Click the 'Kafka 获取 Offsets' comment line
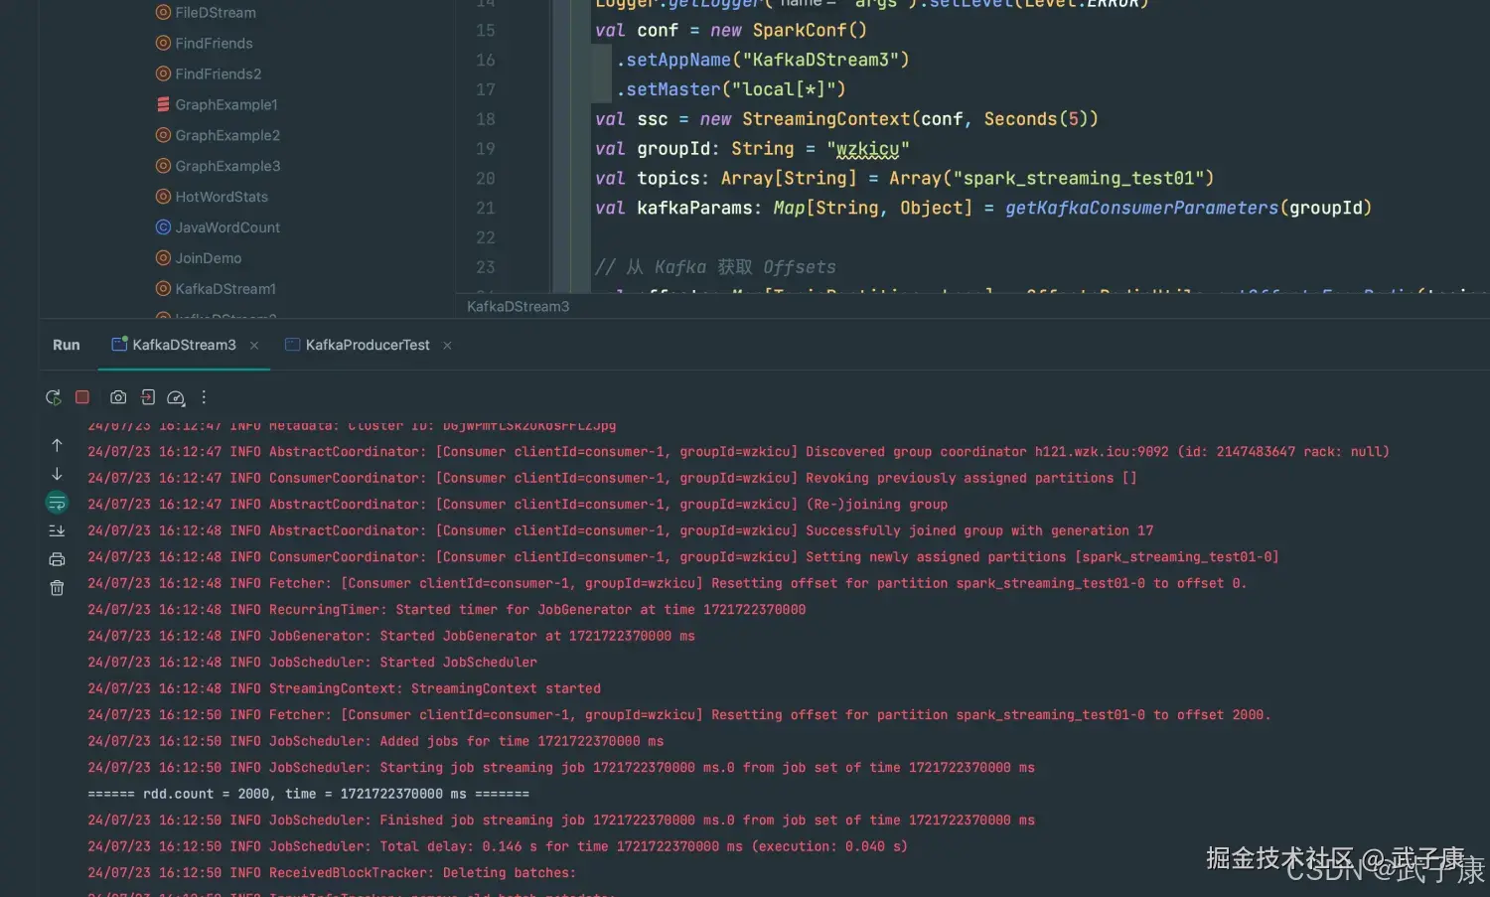 pos(715,267)
